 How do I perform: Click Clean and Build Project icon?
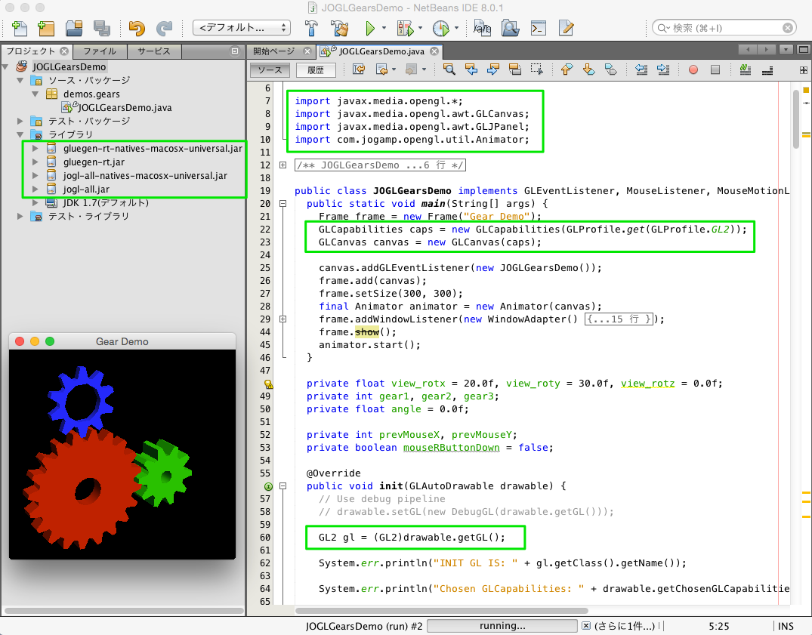tap(340, 28)
